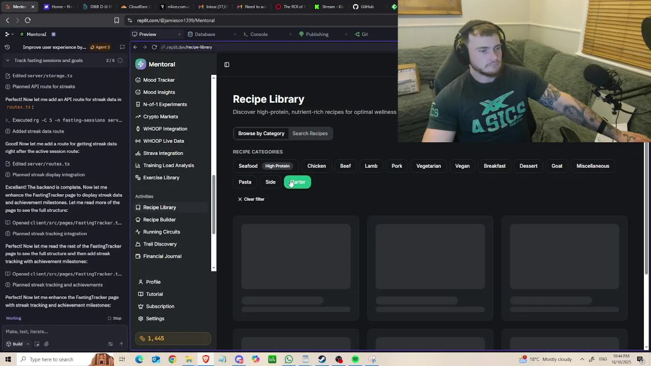Launch Spotify from the taskbar

tap(356, 359)
